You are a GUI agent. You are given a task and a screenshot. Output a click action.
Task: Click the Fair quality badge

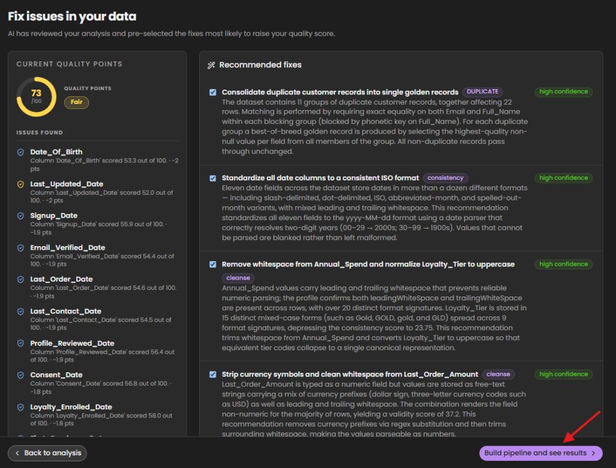coord(76,102)
